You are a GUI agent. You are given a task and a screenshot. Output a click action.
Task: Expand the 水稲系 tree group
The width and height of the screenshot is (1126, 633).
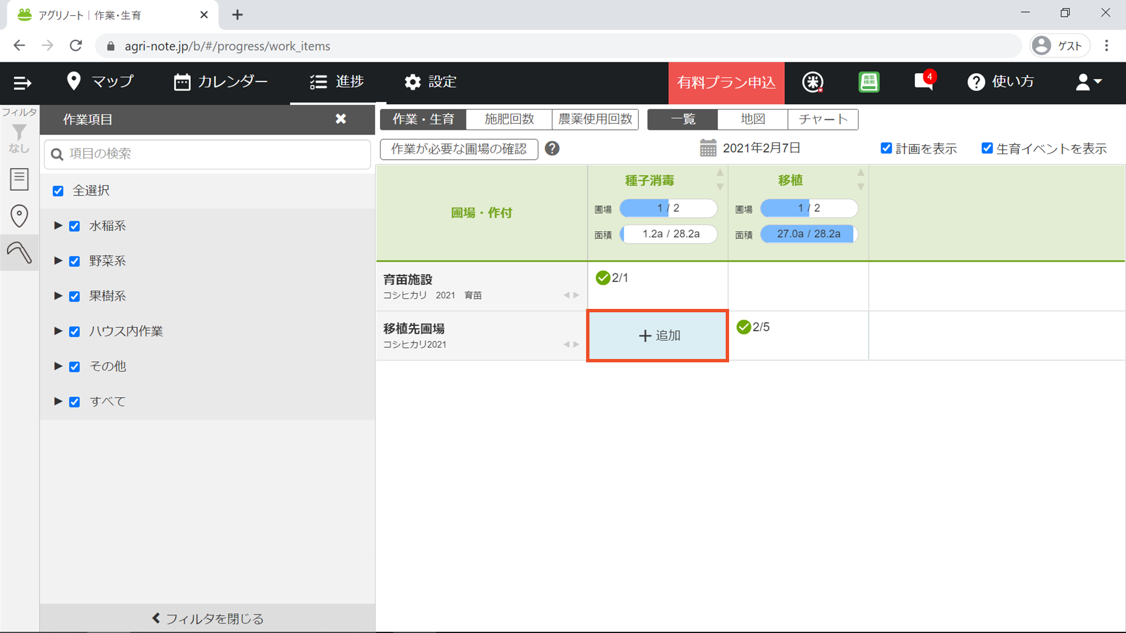[x=58, y=226]
